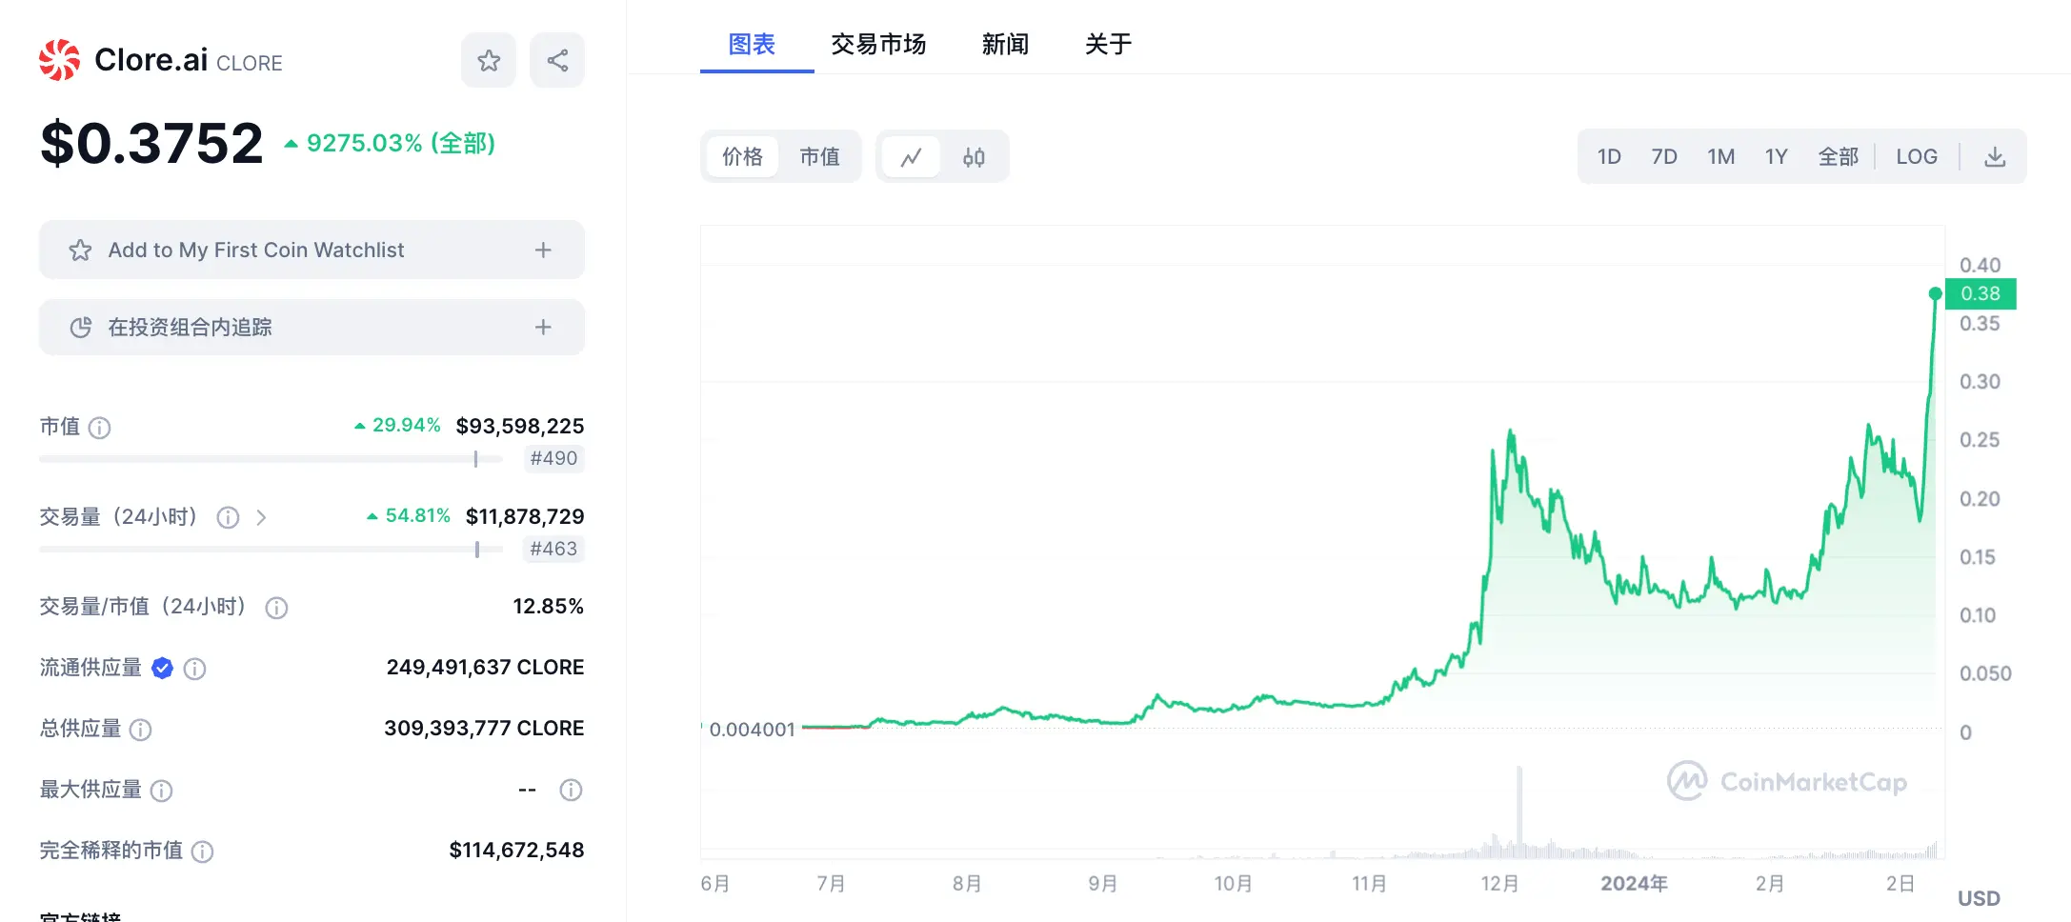
Task: Switch chart to 市值 mode
Action: tap(820, 156)
